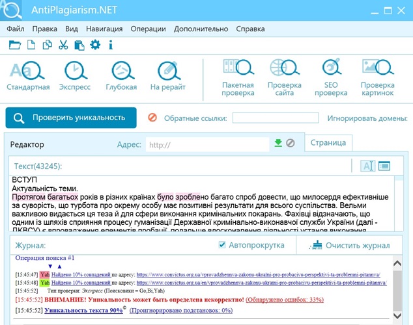This screenshot has width=413, height=325.
Task: Click 'Операция поиска #1' heading in journal
Action: 45,258
